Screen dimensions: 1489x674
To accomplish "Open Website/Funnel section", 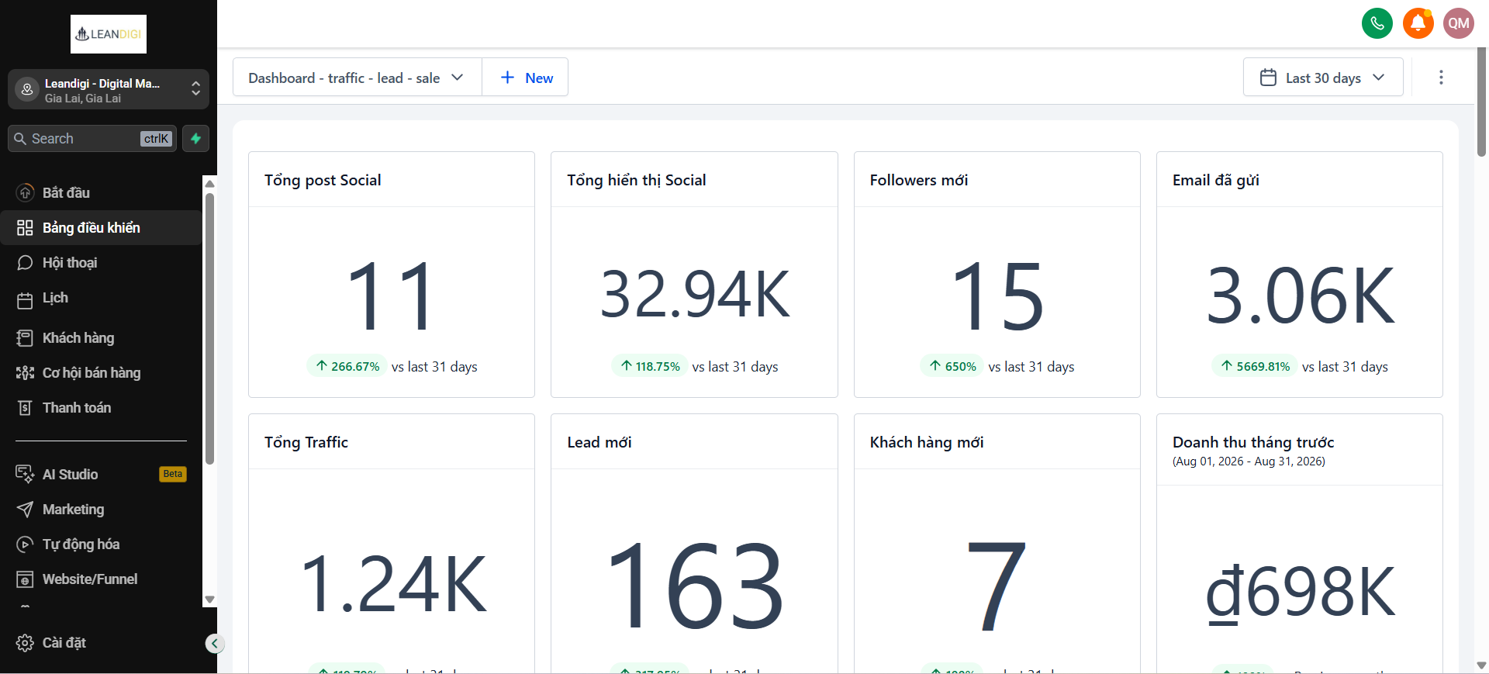I will (101, 579).
